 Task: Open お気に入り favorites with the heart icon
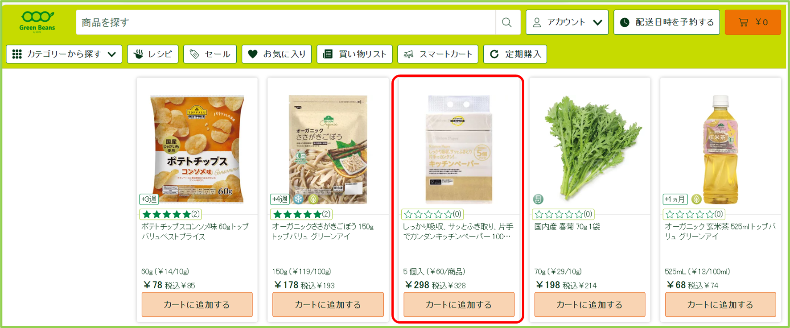pos(277,54)
